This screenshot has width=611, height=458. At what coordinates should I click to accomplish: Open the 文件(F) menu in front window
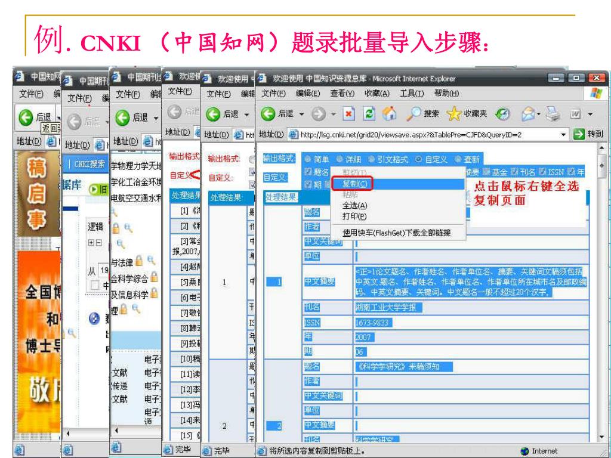tap(273, 94)
